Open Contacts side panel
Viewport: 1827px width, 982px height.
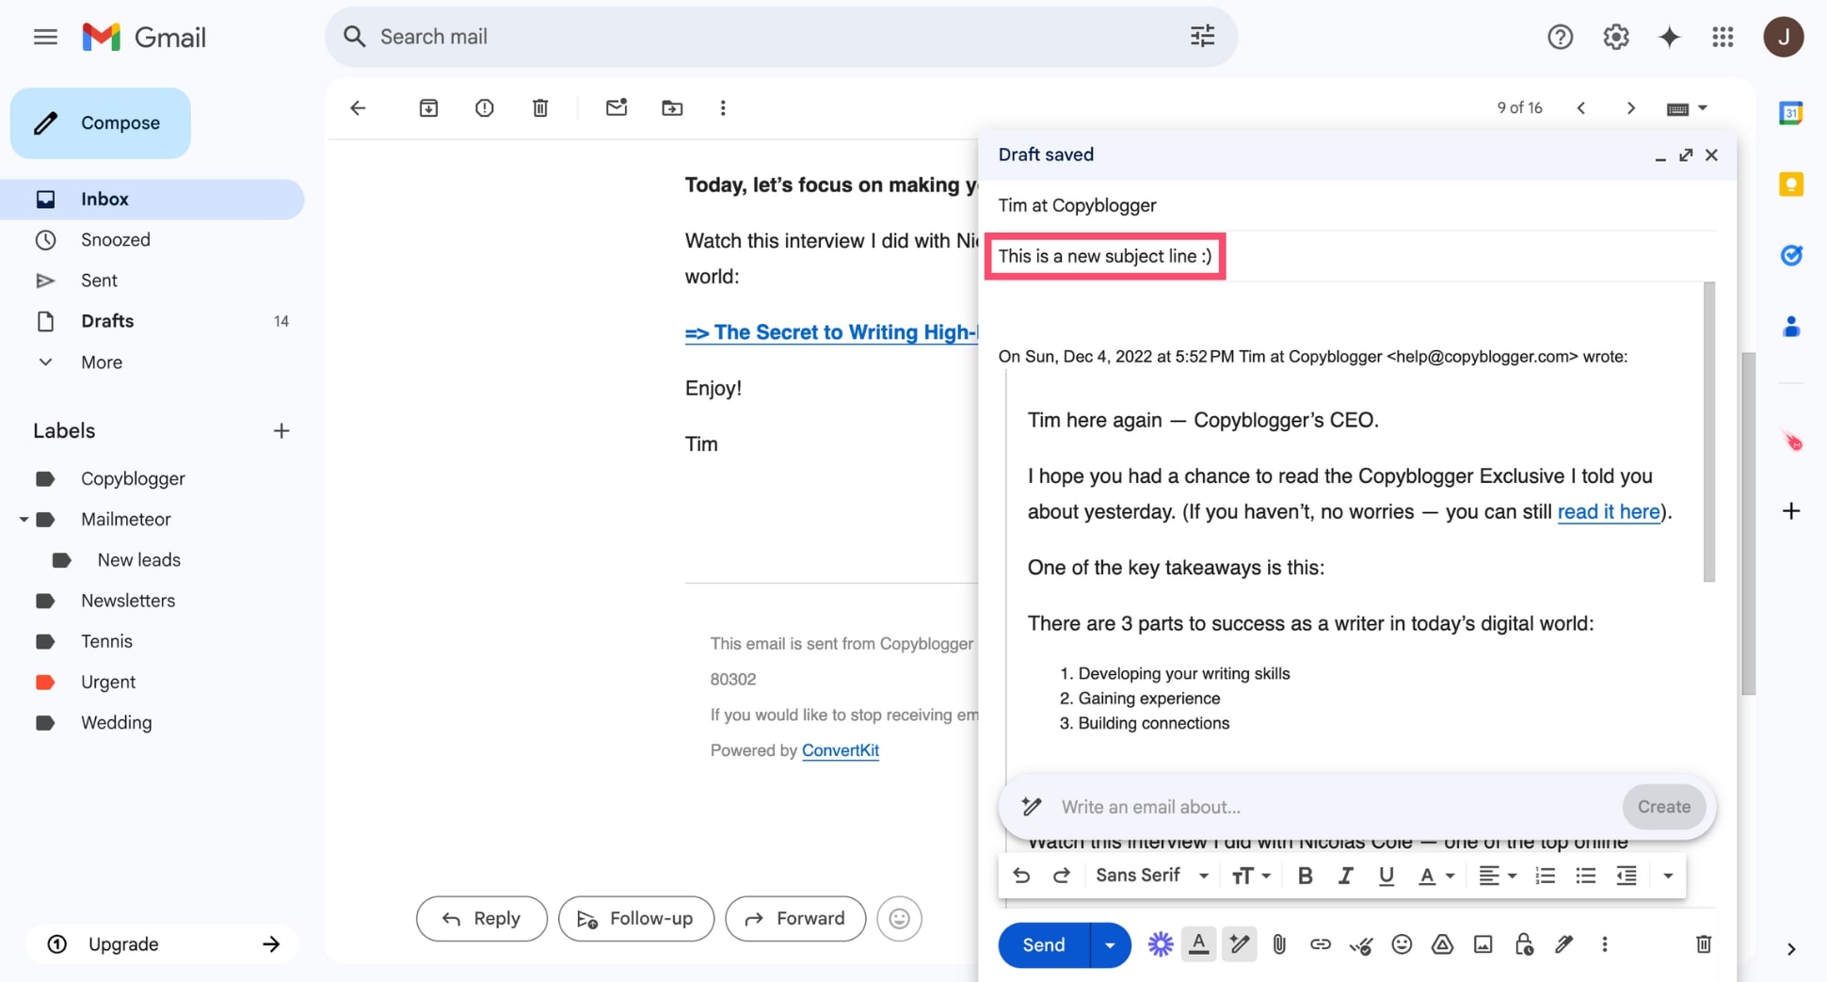tap(1790, 327)
